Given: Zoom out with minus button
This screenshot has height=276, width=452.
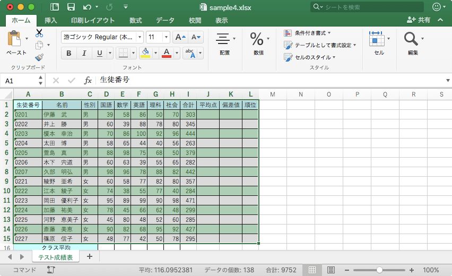Looking at the screenshot, I should [x=347, y=270].
